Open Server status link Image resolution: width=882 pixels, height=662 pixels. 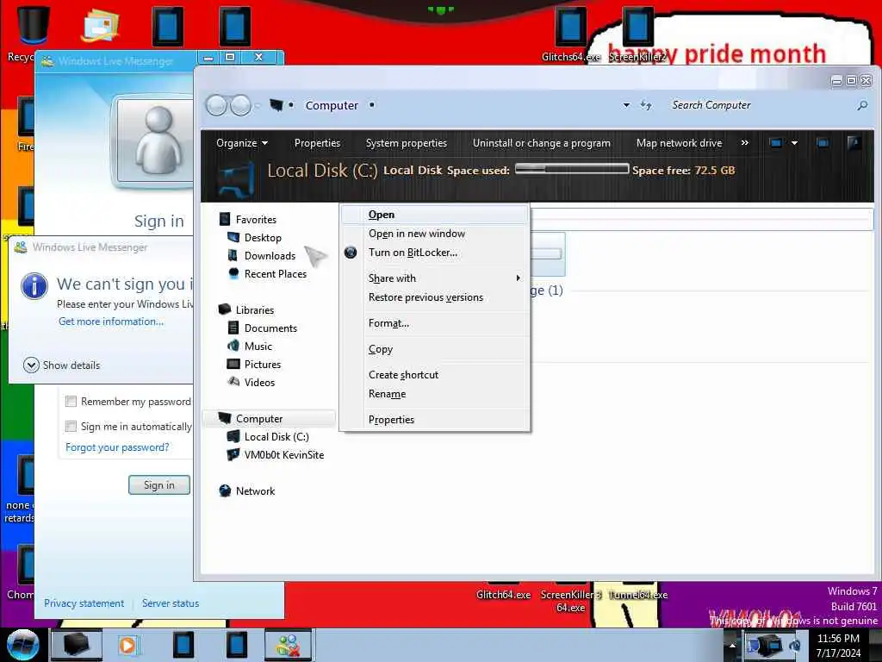[x=171, y=603]
